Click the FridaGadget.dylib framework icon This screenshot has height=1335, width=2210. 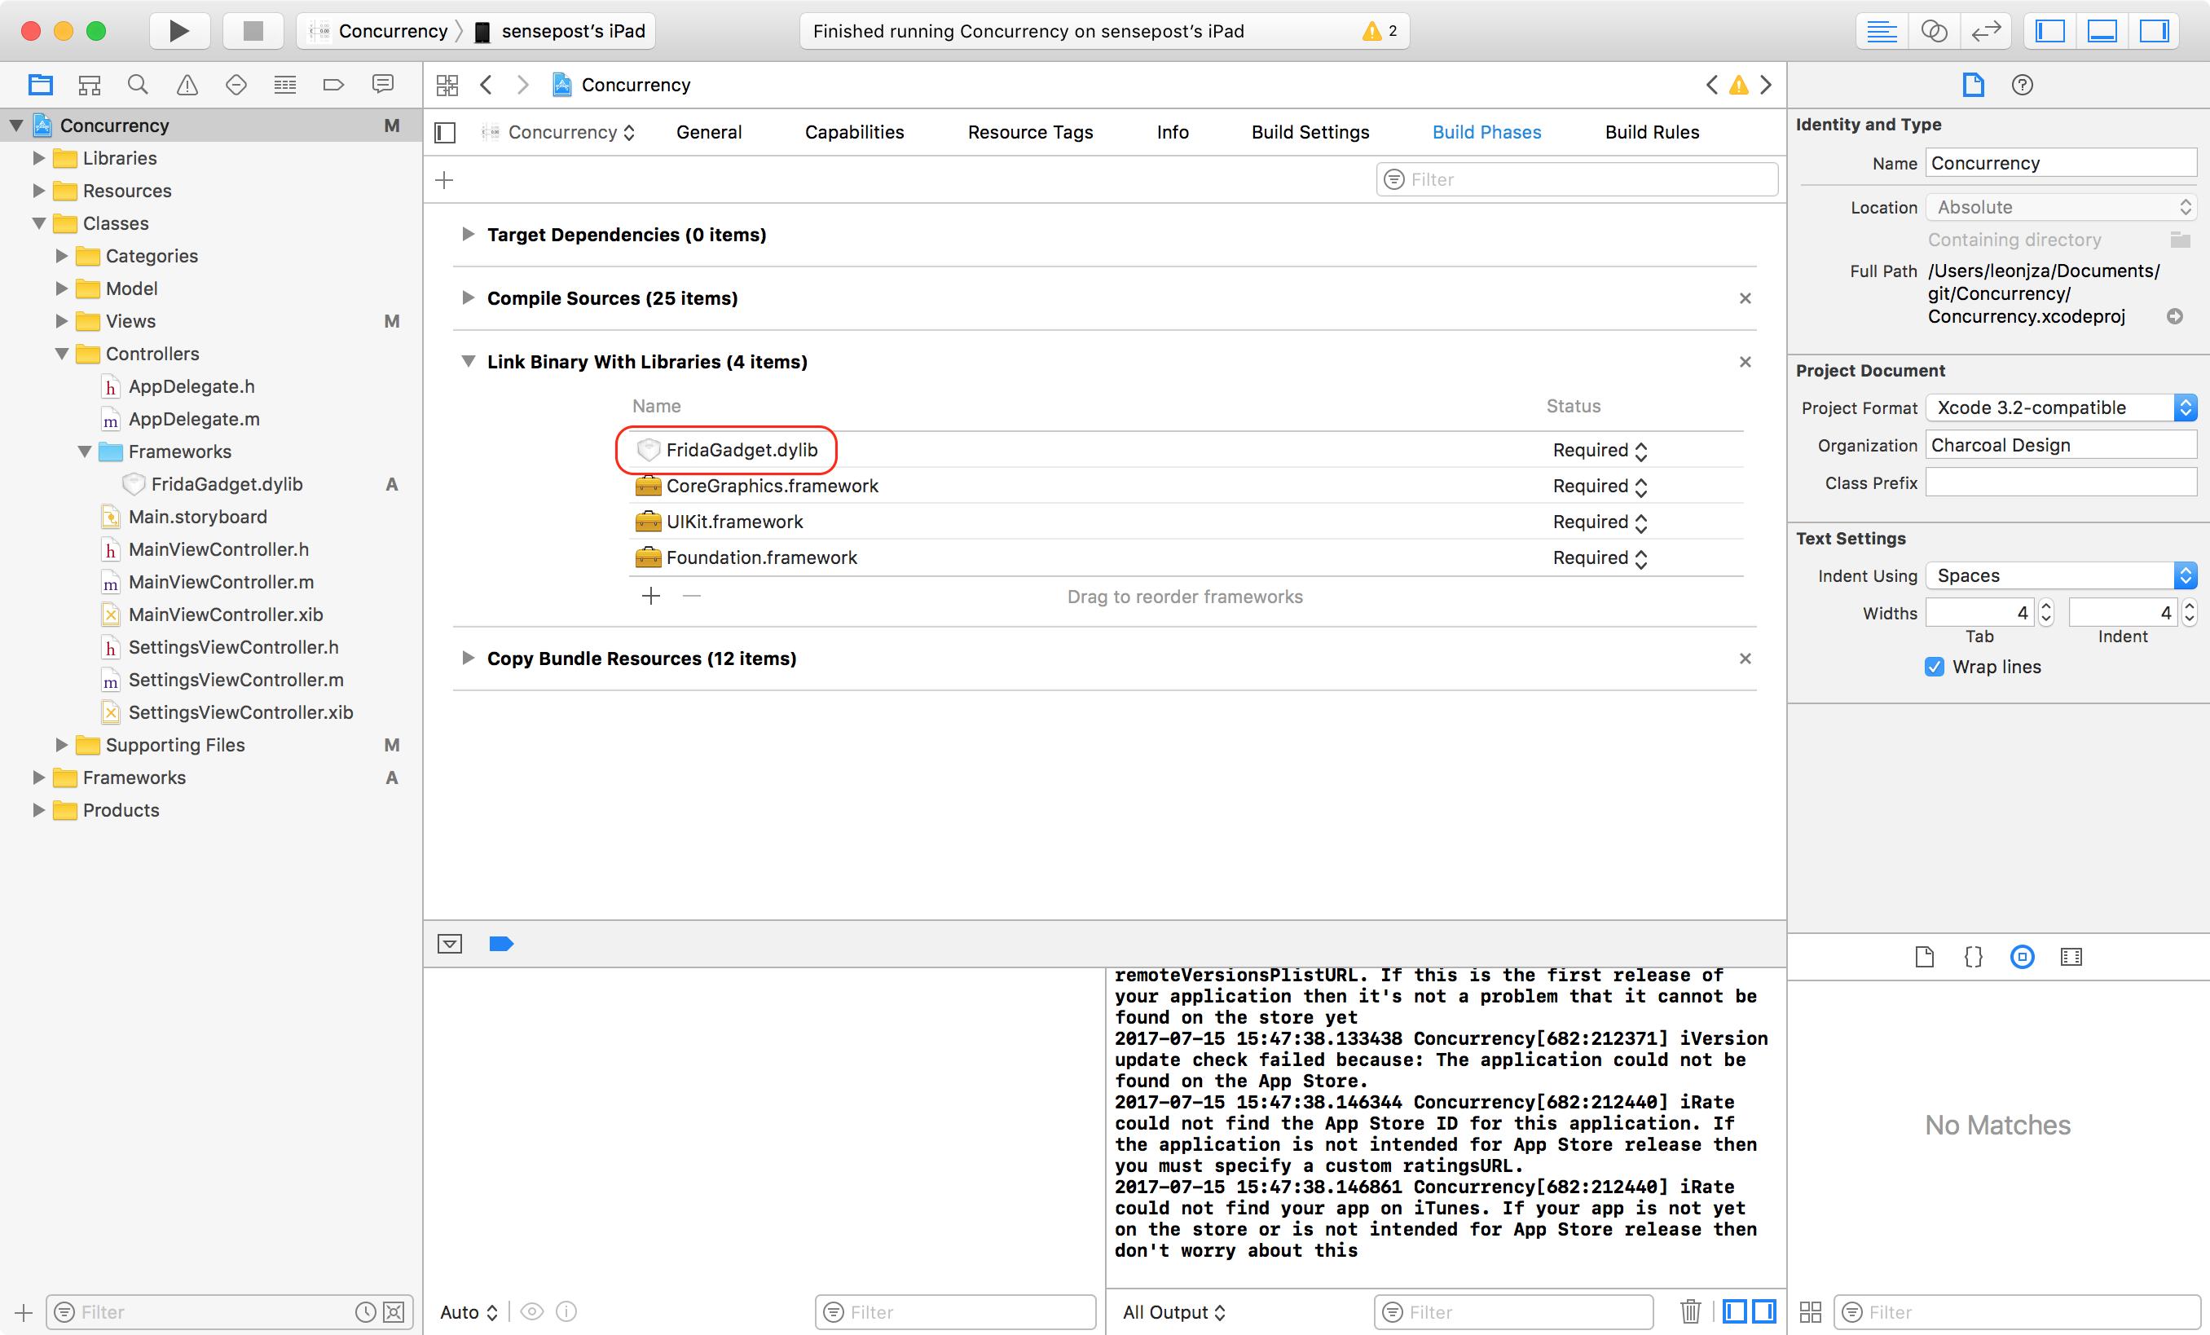[645, 450]
